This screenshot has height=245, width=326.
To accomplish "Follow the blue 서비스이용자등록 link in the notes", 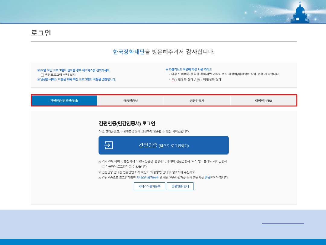I will [x=147, y=178].
